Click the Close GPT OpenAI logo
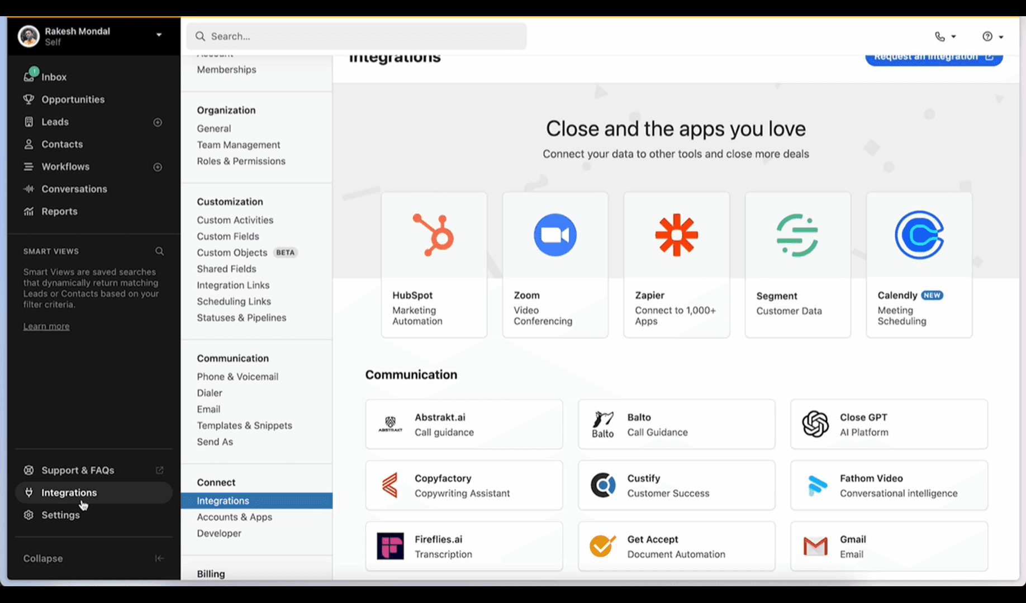1026x603 pixels. pos(815,424)
